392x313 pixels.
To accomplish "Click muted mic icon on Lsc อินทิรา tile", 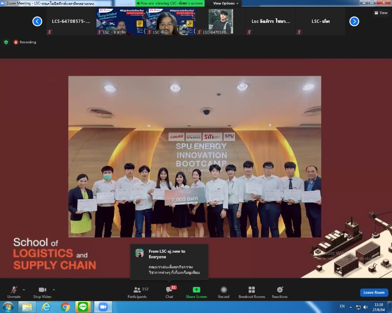I will [x=249, y=32].
